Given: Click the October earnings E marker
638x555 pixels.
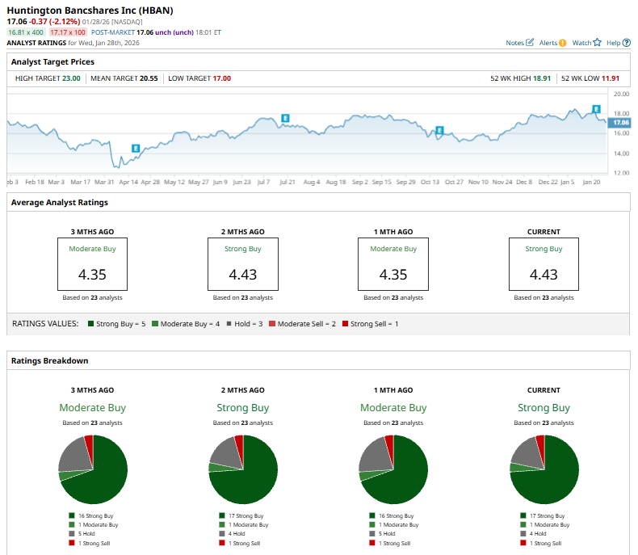Looking at the screenshot, I should tap(439, 130).
